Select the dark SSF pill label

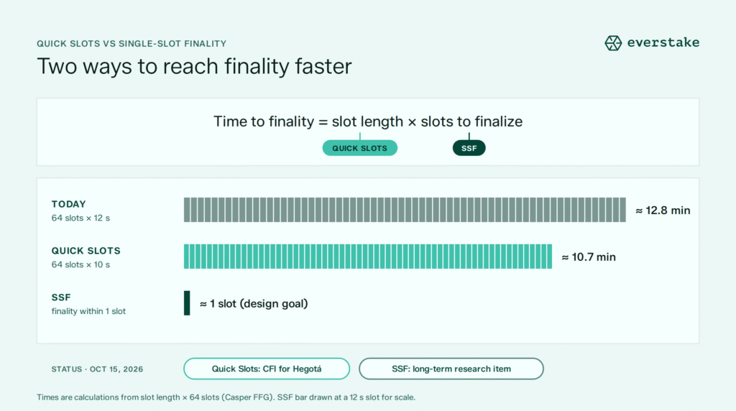[469, 148]
